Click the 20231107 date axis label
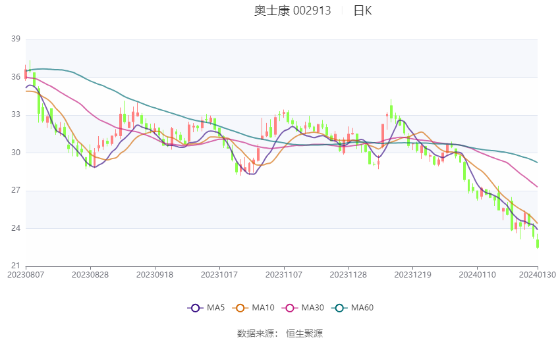This screenshot has height=340, width=560. coord(284,275)
